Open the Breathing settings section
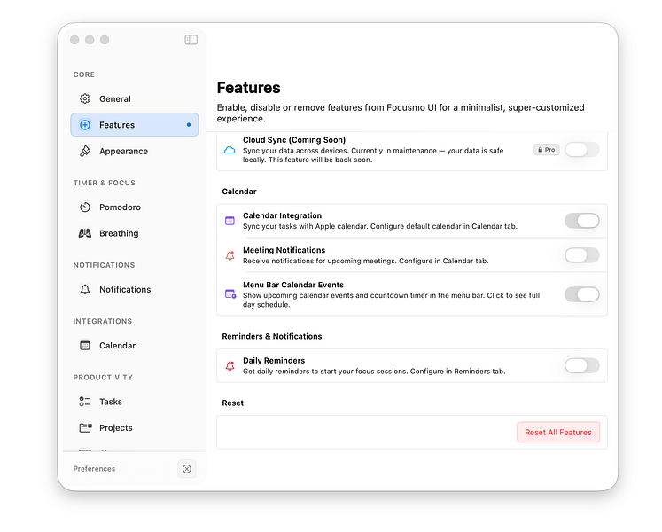Viewport: 662px width, 532px height. tap(134, 233)
